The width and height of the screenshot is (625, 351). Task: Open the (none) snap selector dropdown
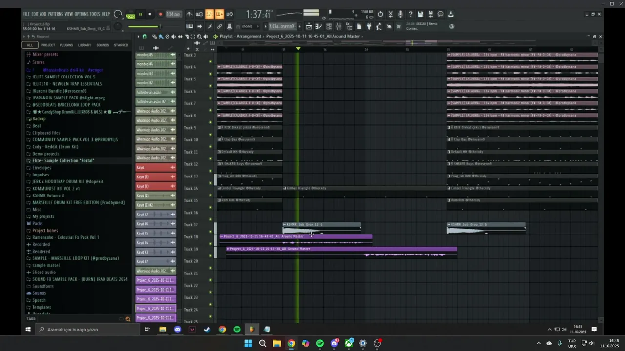tap(250, 26)
